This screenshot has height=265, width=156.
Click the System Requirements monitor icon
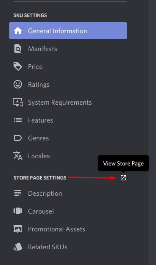point(18,102)
